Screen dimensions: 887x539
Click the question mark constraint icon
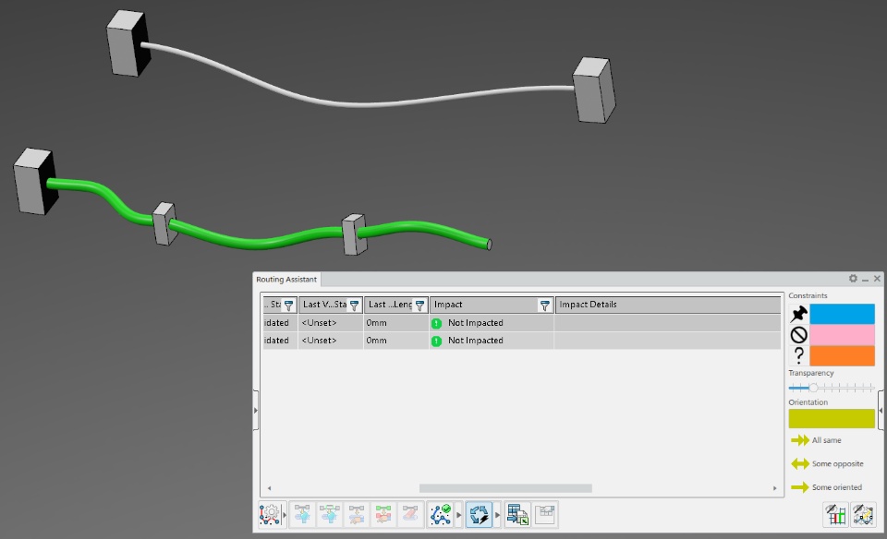coord(798,356)
